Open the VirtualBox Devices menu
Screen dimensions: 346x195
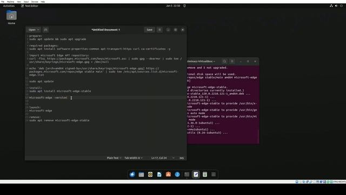tap(35, 2)
